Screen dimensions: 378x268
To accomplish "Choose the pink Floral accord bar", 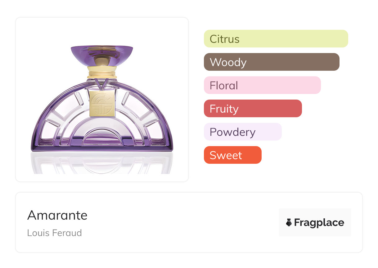I will pos(262,85).
